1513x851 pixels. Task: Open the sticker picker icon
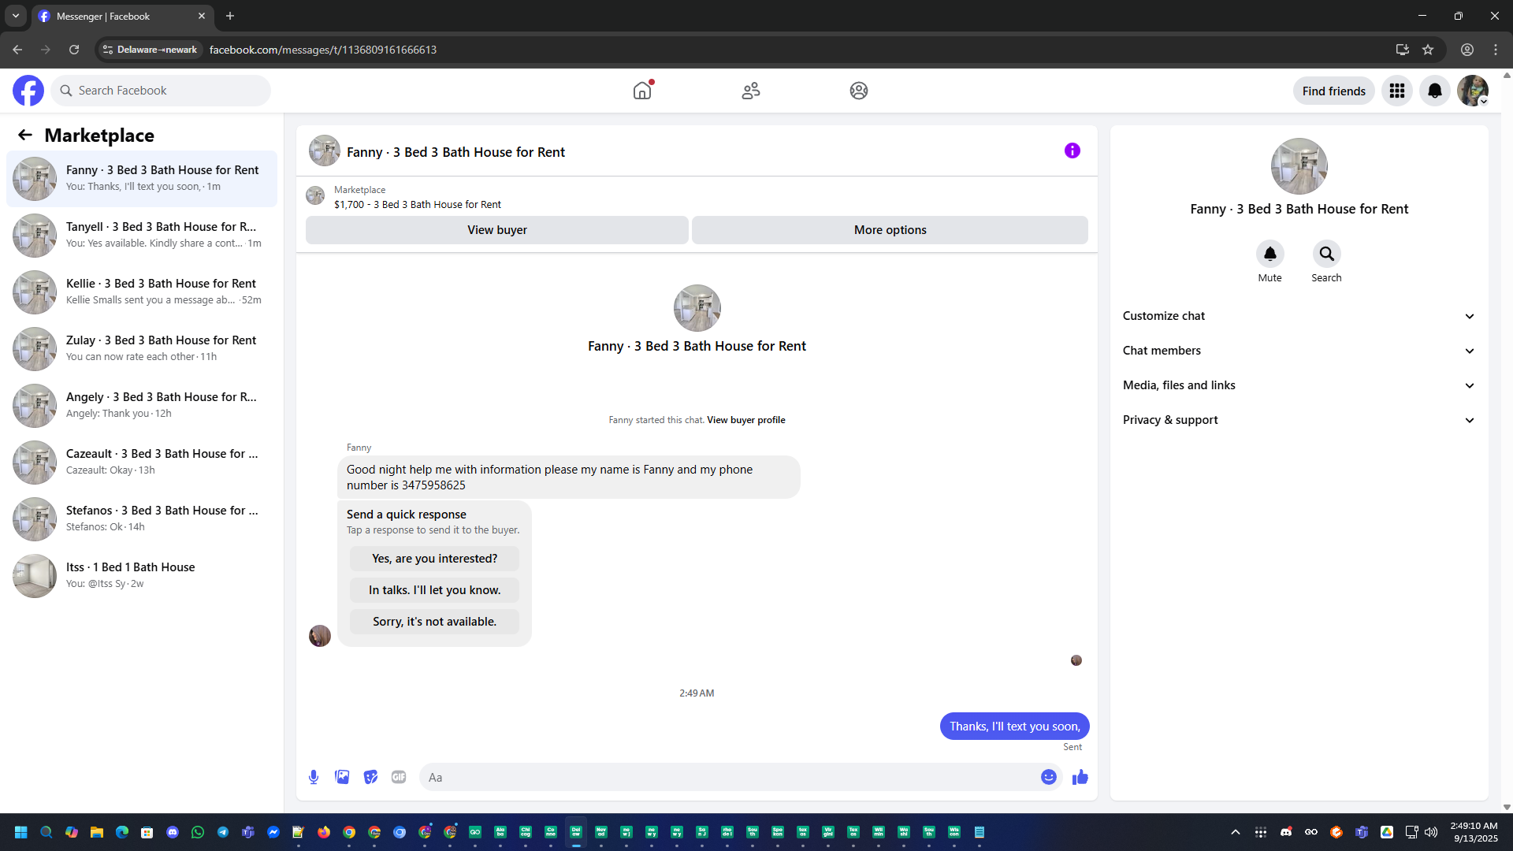coord(370,777)
